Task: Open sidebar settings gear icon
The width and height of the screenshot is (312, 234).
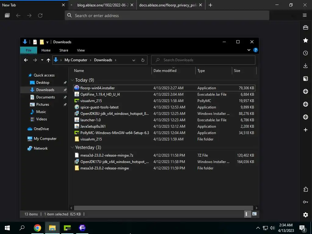Action: [305, 215]
